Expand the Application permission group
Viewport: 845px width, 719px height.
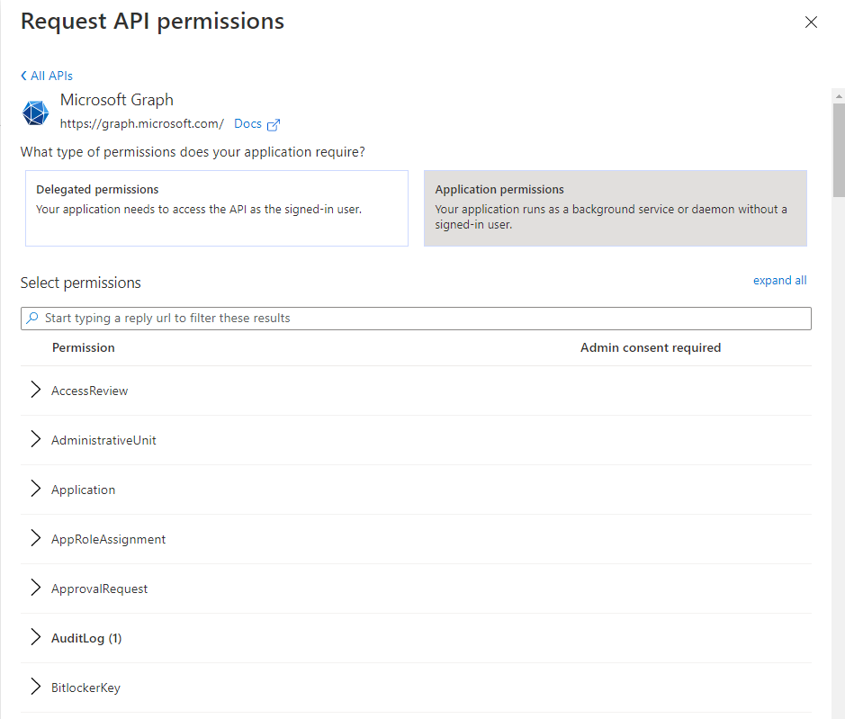click(x=36, y=489)
